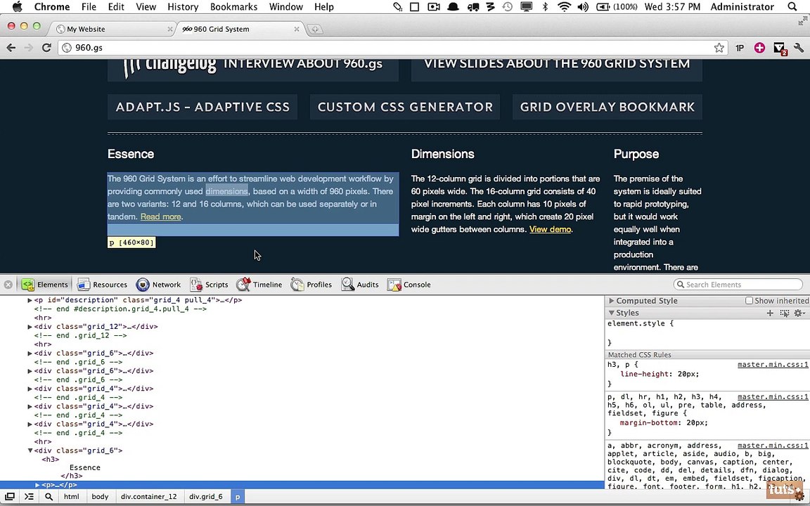
Task: Follow the Read more link
Action: [x=160, y=216]
